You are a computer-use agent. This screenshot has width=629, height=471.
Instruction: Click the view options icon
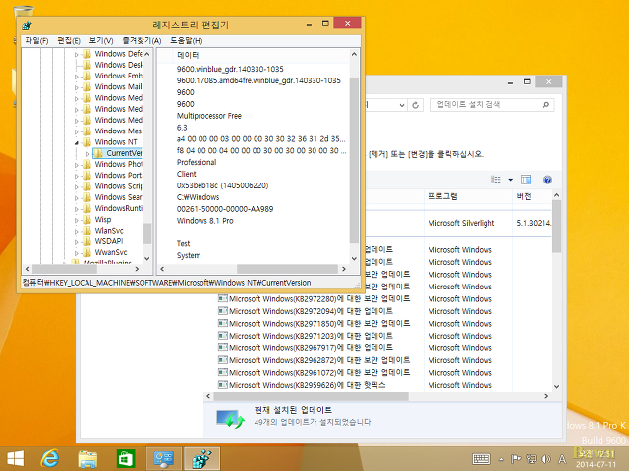[496, 180]
